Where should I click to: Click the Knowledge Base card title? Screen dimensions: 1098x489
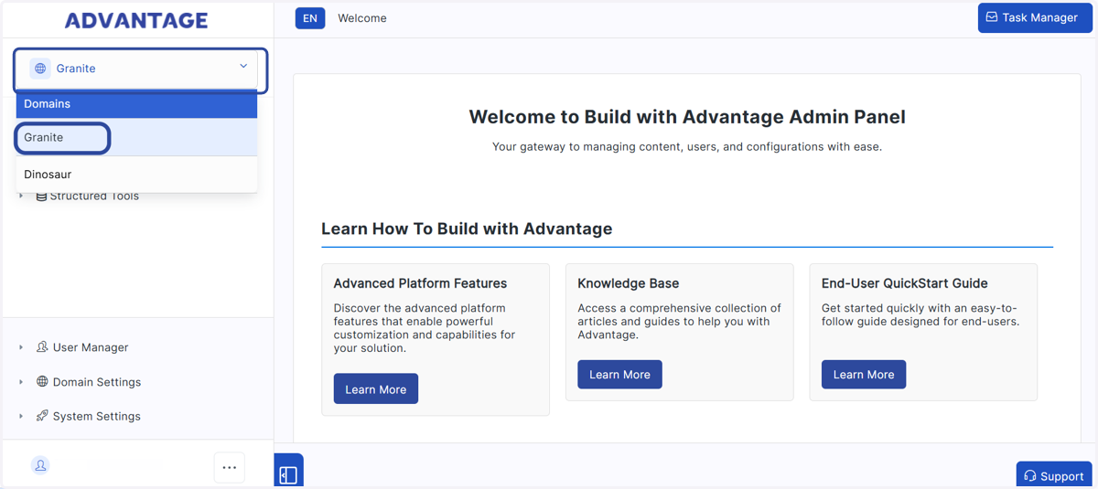(629, 283)
